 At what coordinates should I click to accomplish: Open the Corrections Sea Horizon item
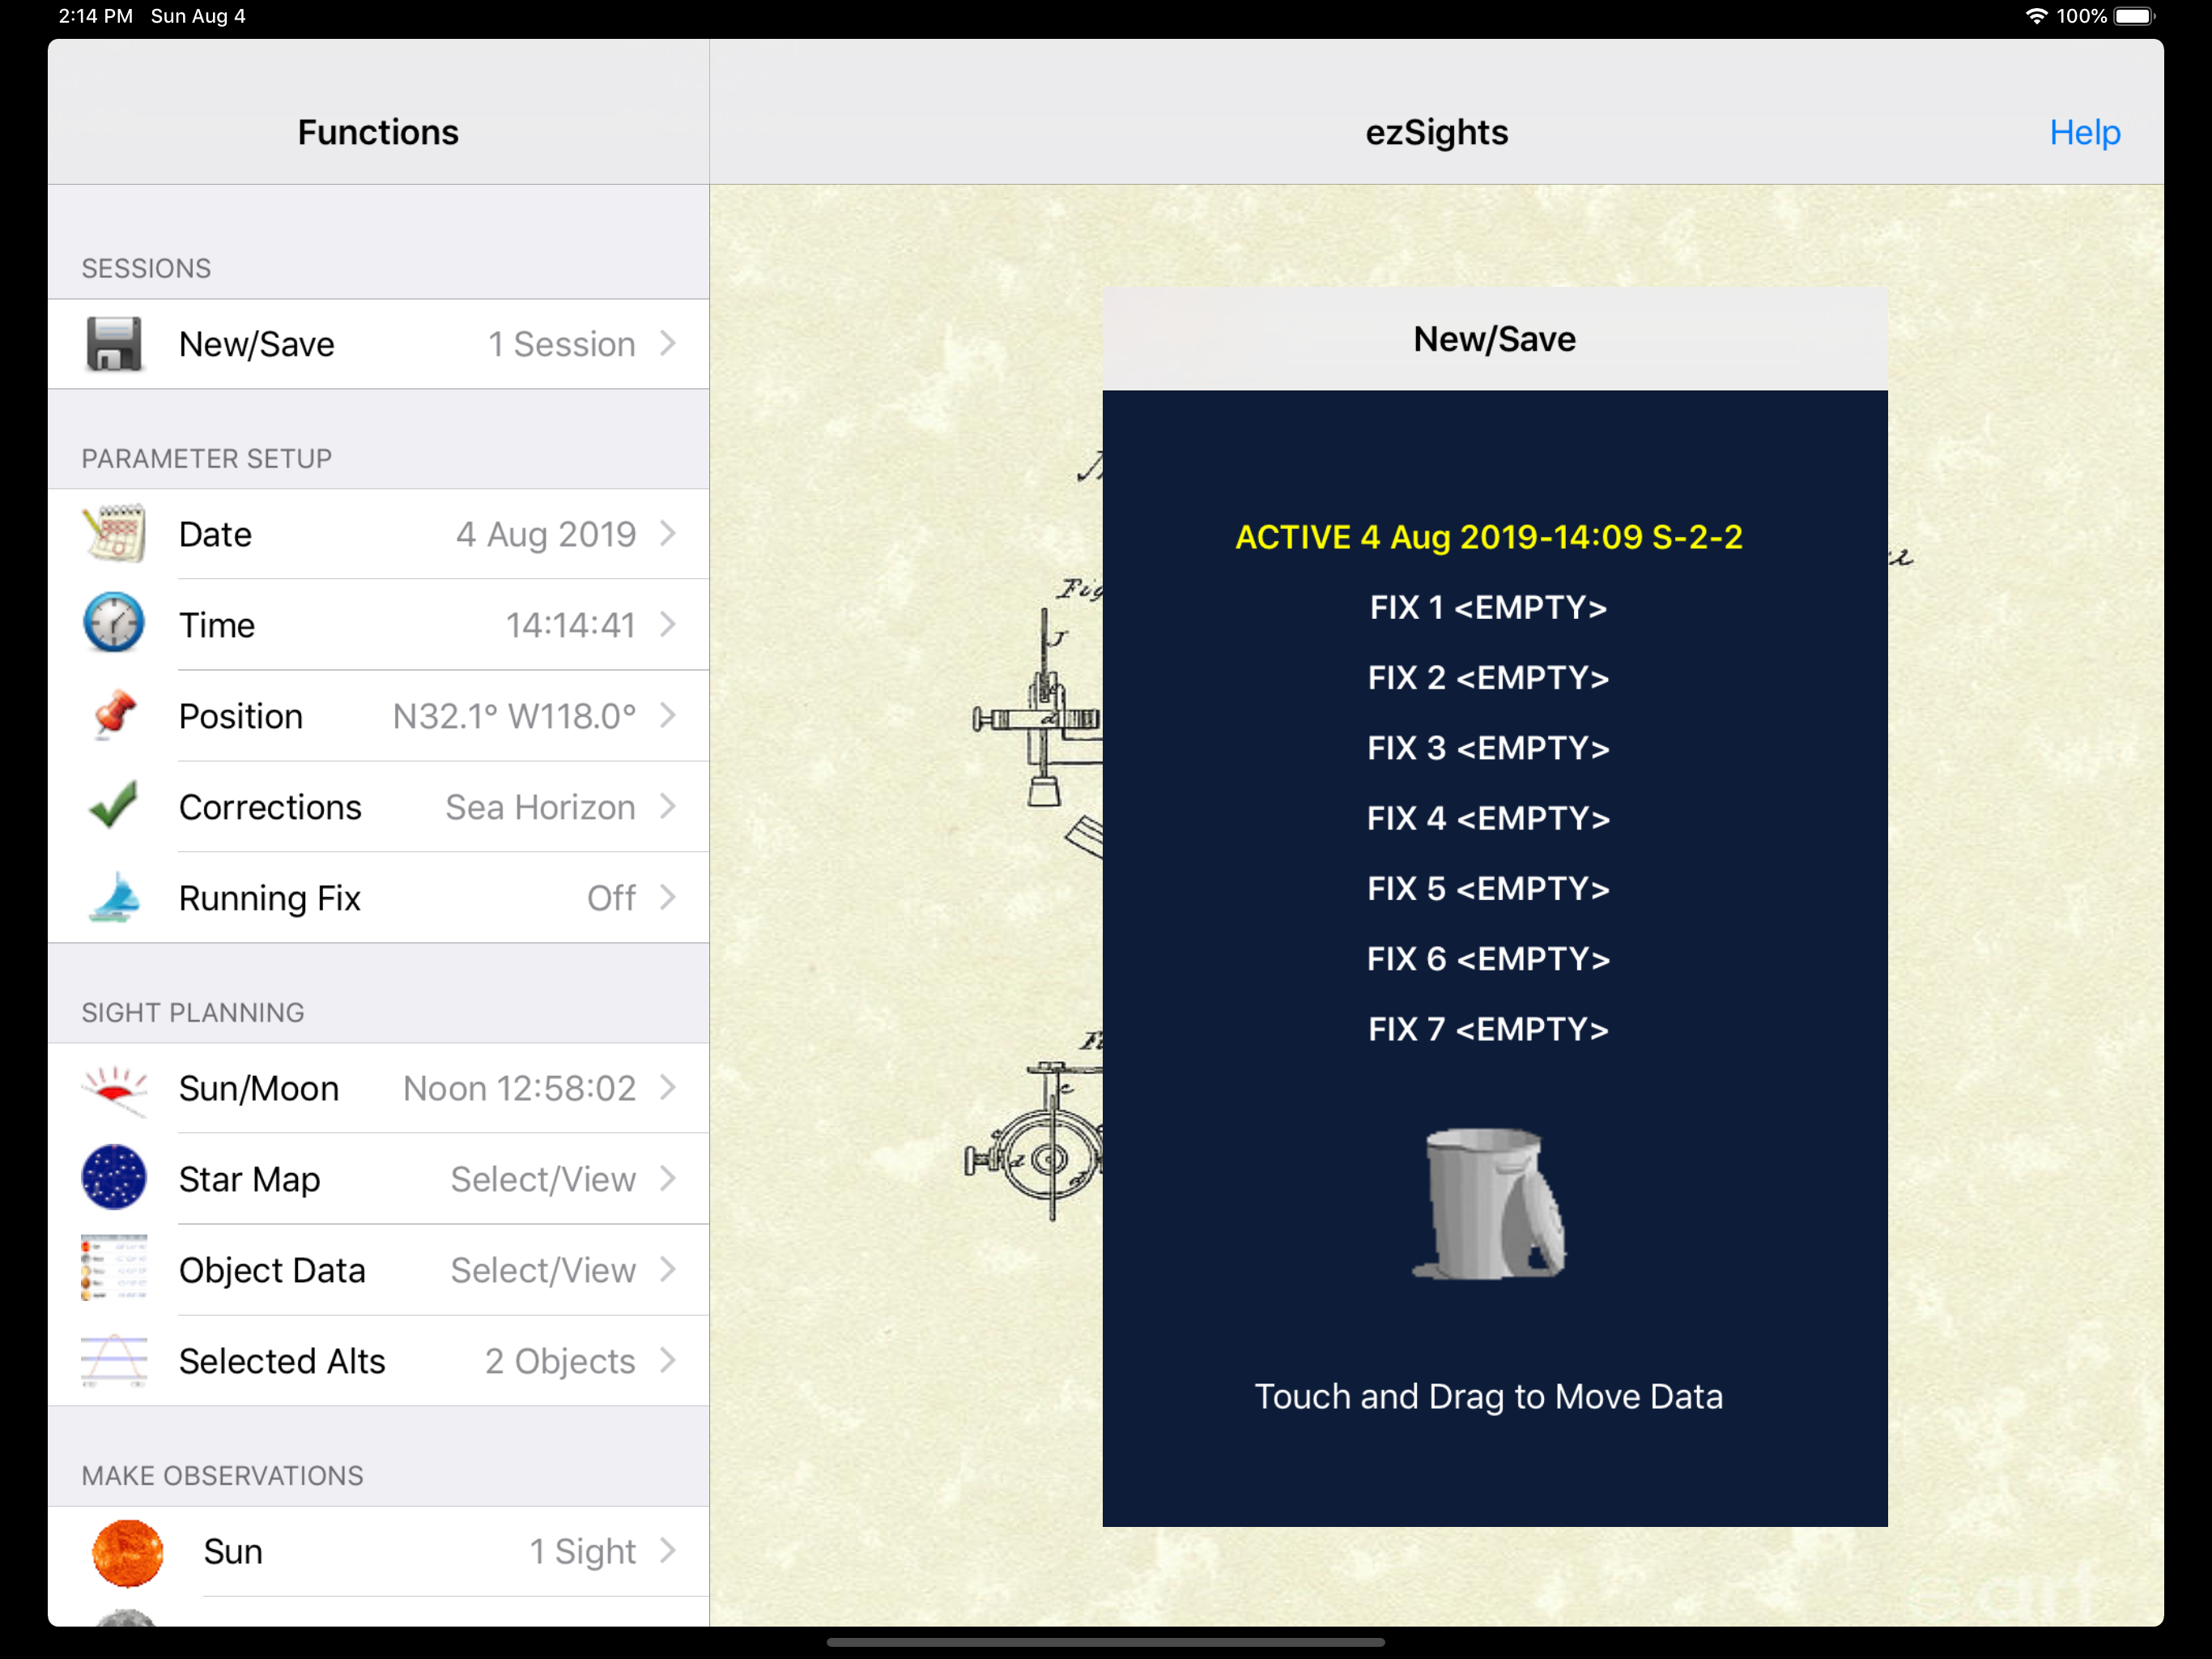click(x=540, y=807)
